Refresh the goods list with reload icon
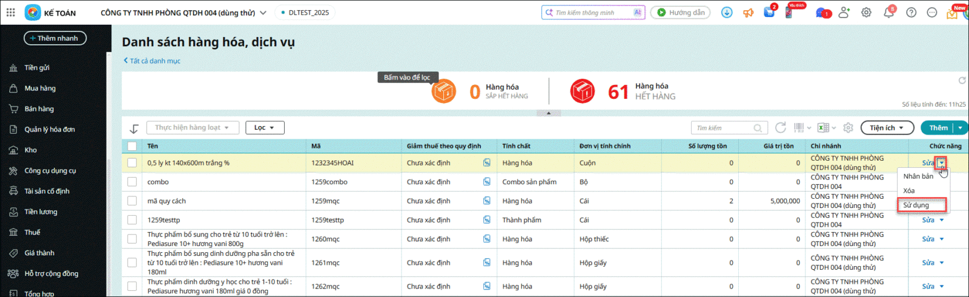The width and height of the screenshot is (969, 297). [781, 128]
